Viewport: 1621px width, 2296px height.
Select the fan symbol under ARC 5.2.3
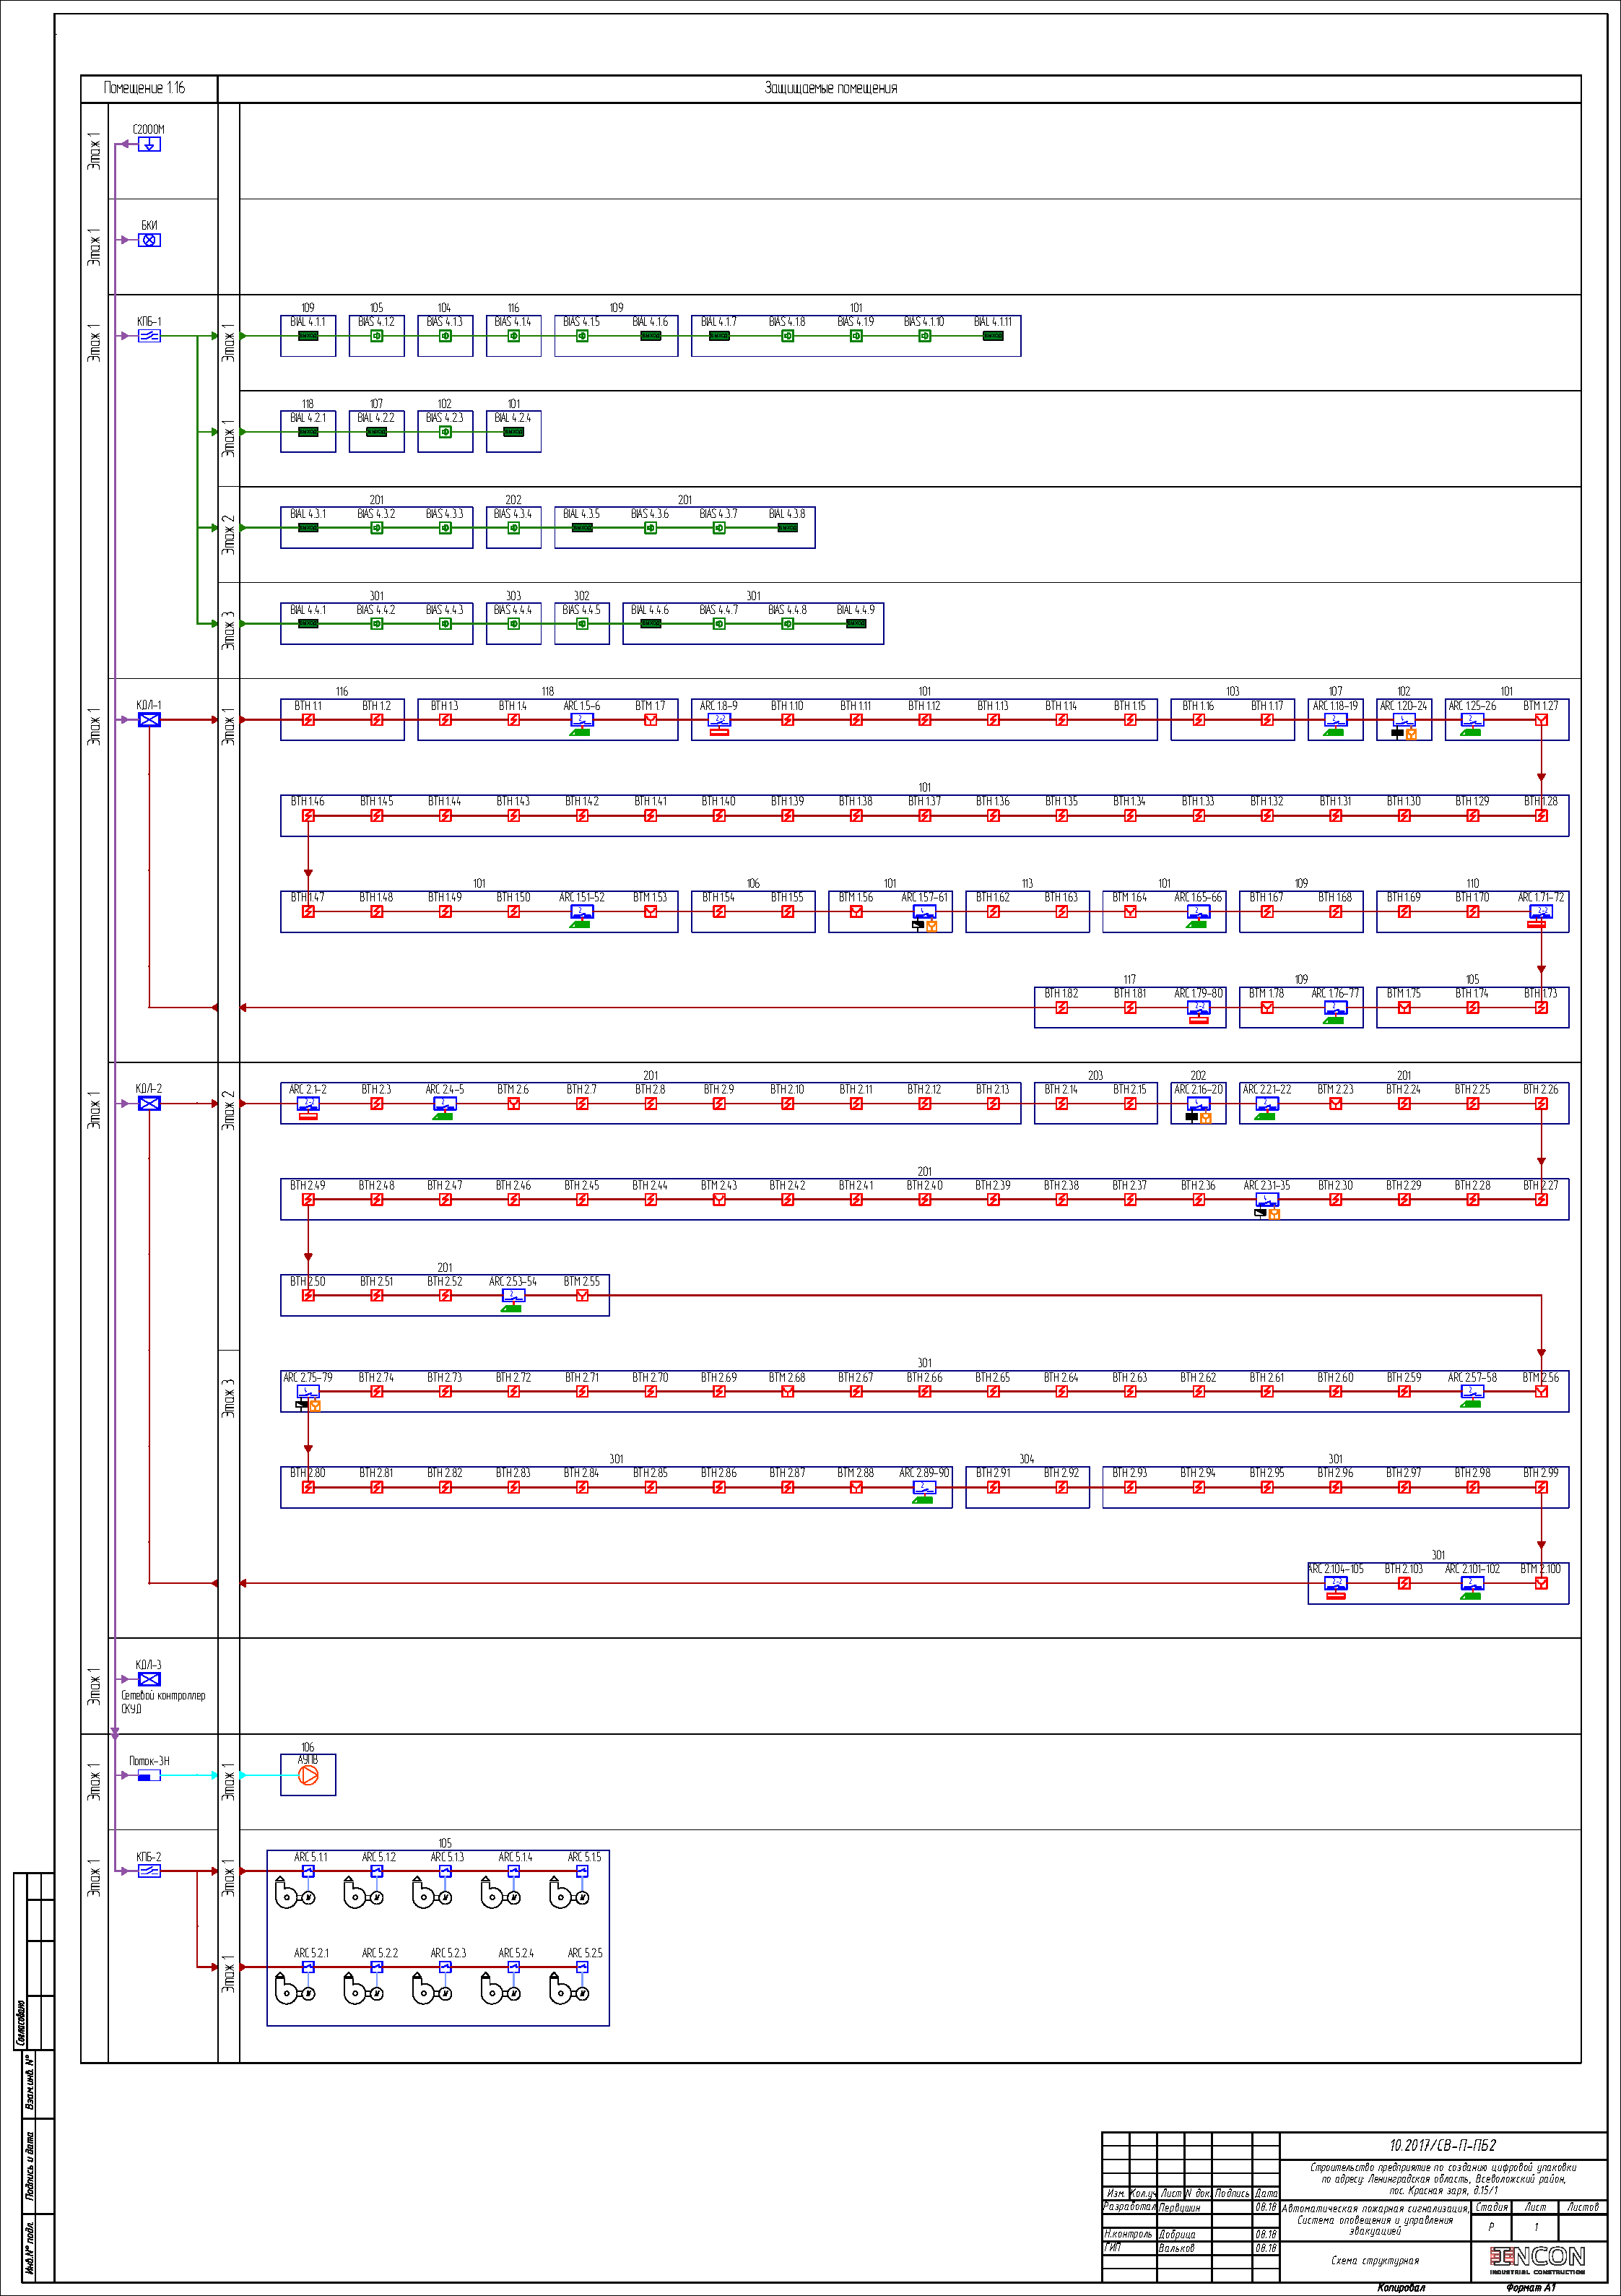point(431,1989)
